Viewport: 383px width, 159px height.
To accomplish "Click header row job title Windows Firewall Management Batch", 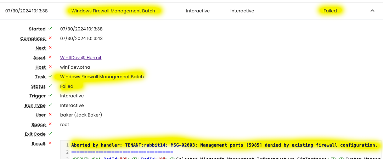I will pos(113,11).
